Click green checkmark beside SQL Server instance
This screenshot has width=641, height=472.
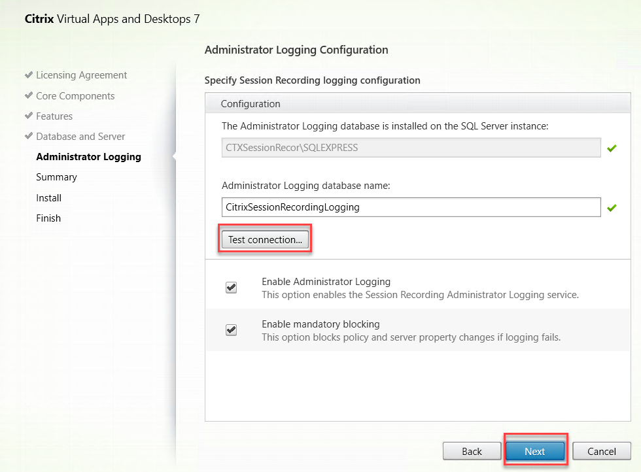612,148
